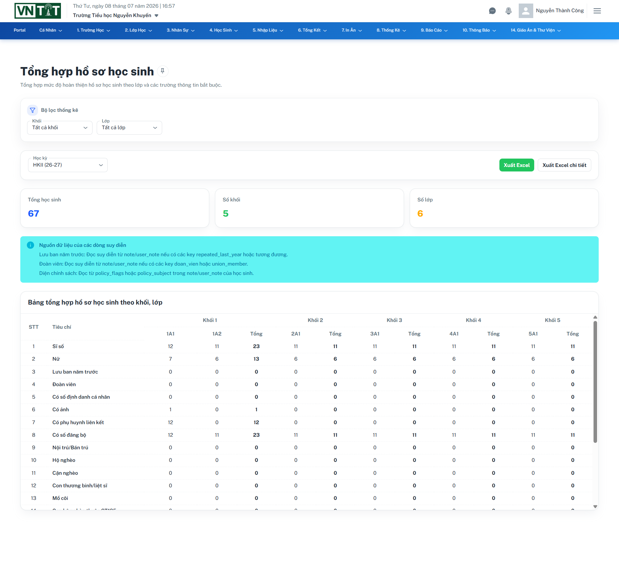Open the notifications bell

(x=508, y=11)
